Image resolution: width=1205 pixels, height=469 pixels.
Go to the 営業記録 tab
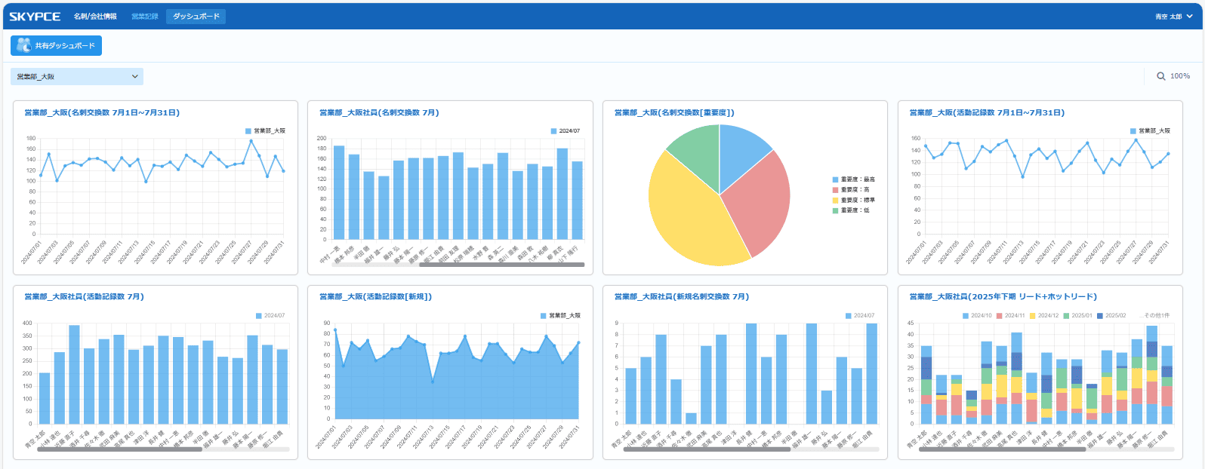tap(145, 16)
